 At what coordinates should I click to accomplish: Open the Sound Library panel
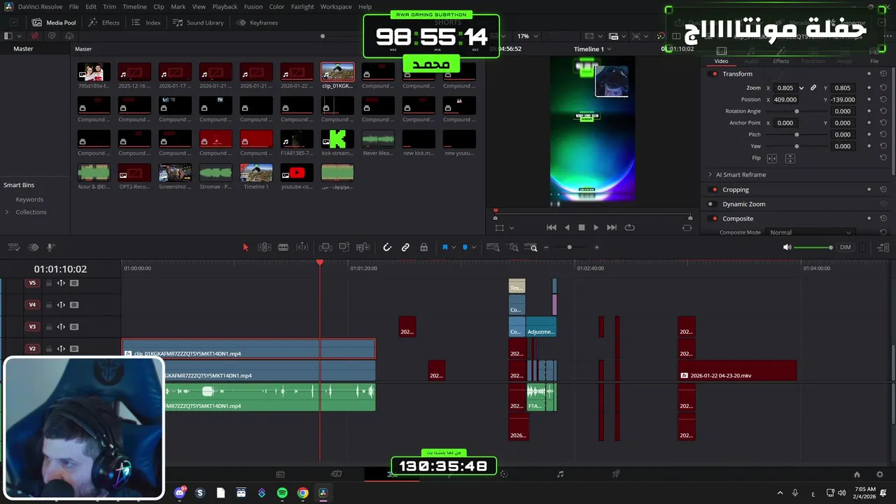point(198,22)
